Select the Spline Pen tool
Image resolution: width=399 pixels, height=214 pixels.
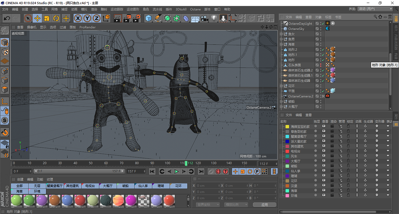(158, 18)
